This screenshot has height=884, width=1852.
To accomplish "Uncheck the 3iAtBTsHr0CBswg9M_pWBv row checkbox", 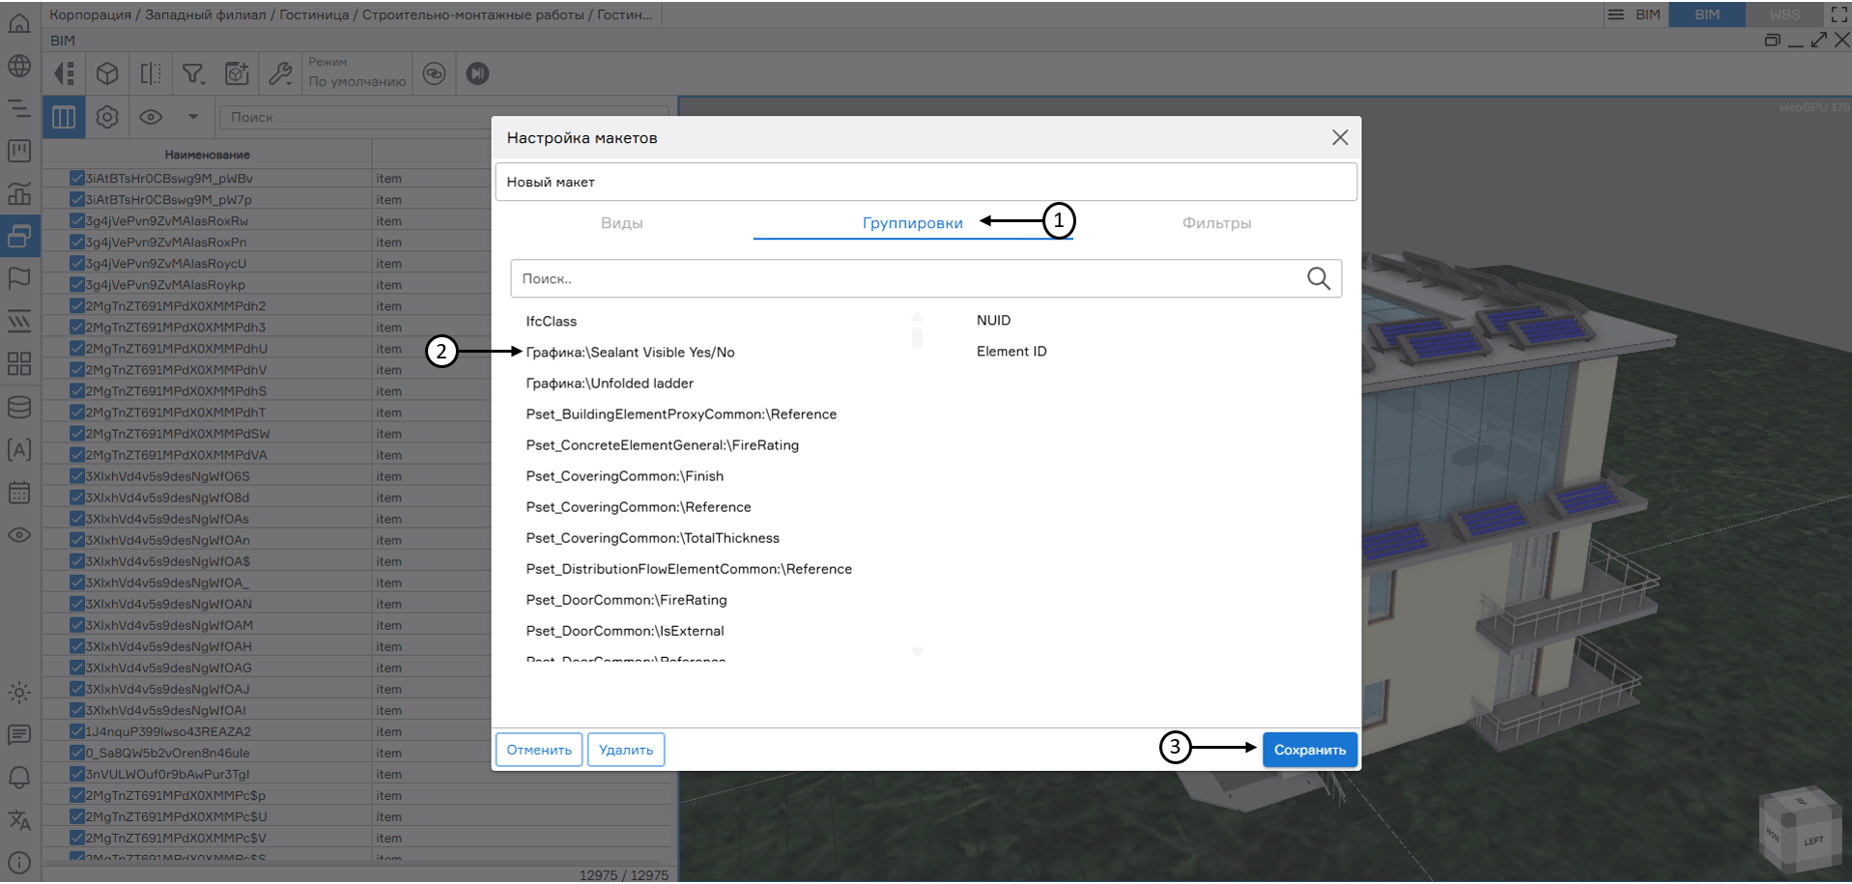I will [x=76, y=178].
